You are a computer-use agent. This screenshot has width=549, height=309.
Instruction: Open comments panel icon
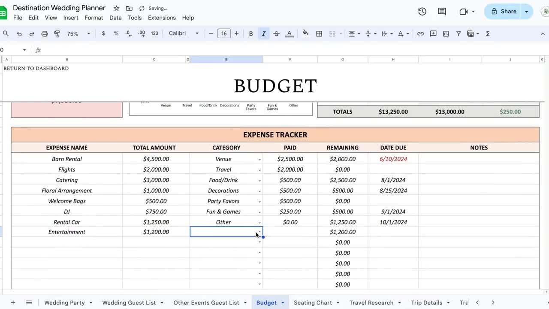442,12
